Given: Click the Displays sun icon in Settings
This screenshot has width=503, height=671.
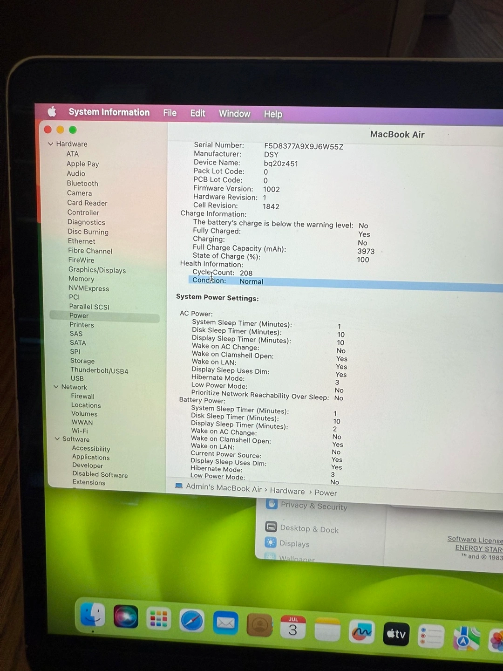Looking at the screenshot, I should click(271, 542).
